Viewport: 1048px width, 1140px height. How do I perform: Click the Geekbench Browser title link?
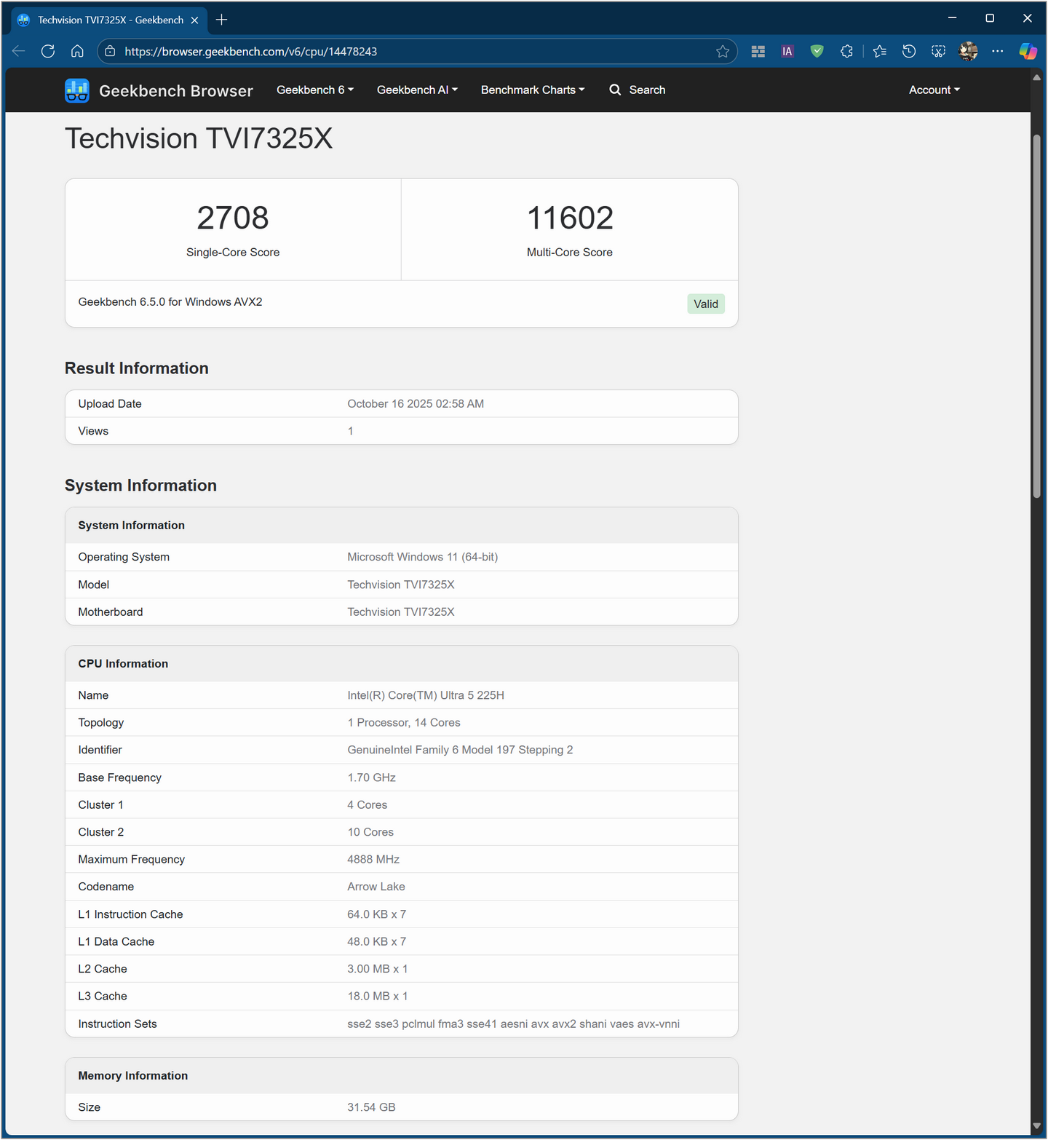[x=176, y=91]
